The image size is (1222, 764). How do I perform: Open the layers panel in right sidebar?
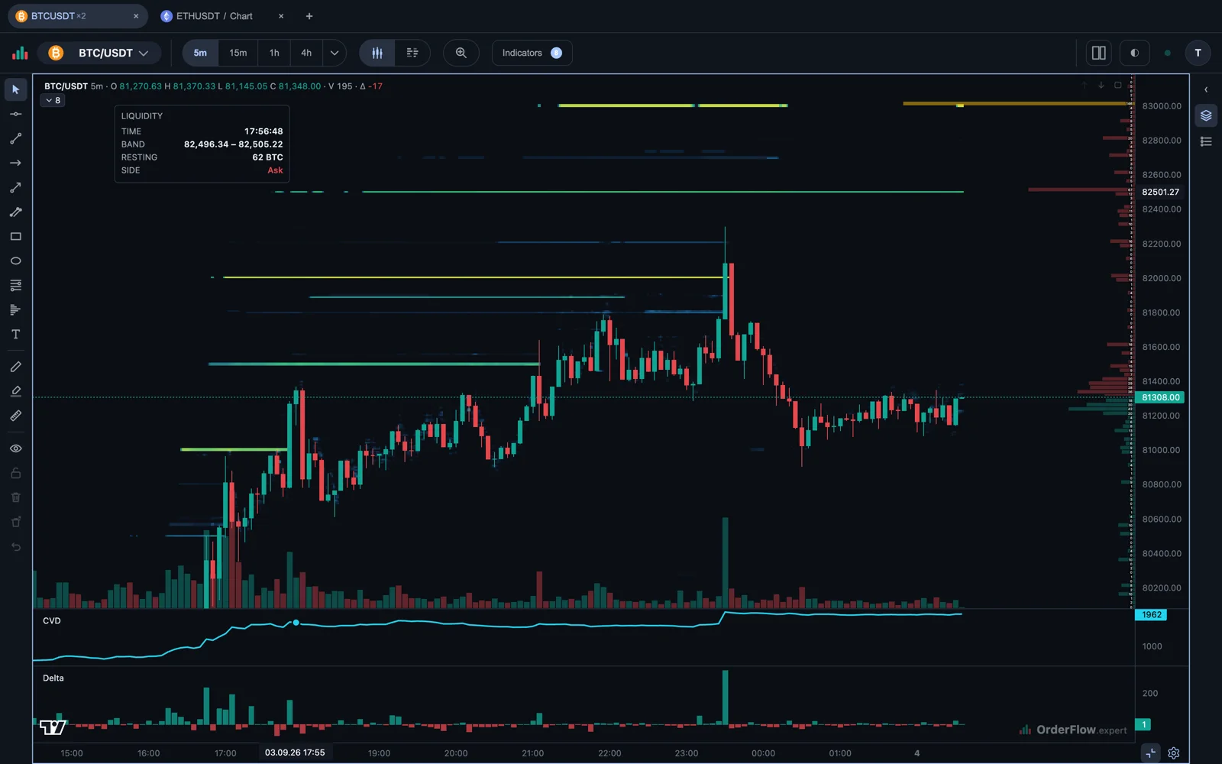1206,115
